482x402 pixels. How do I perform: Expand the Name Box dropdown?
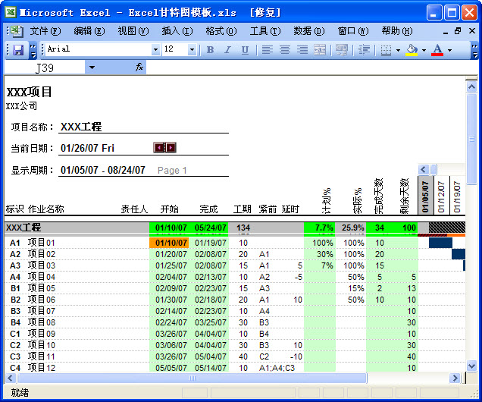[x=92, y=68]
